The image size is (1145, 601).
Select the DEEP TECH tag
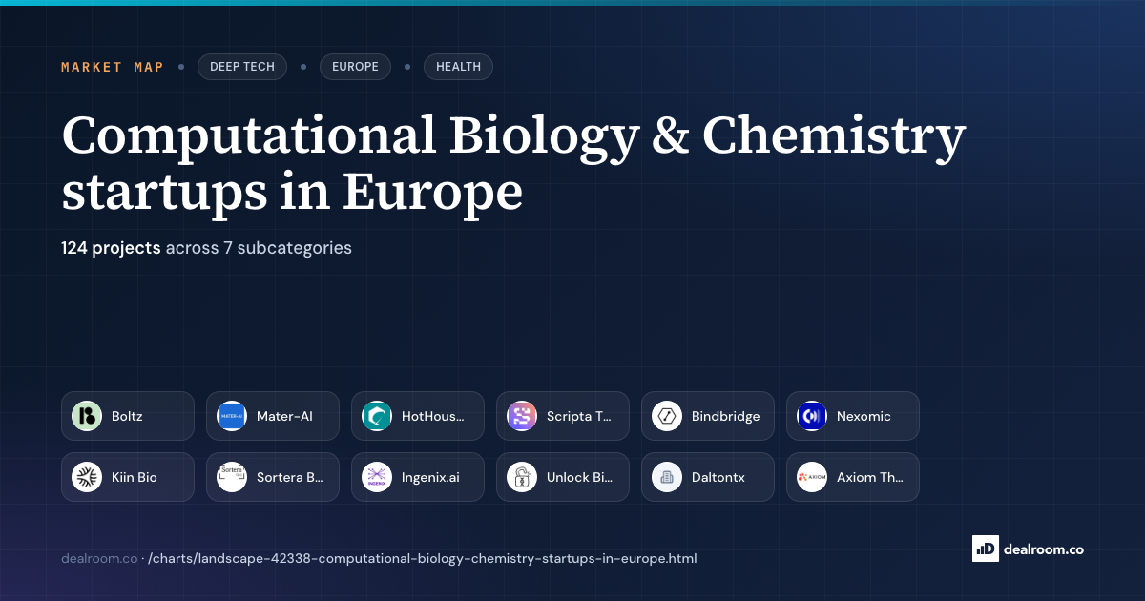242,67
